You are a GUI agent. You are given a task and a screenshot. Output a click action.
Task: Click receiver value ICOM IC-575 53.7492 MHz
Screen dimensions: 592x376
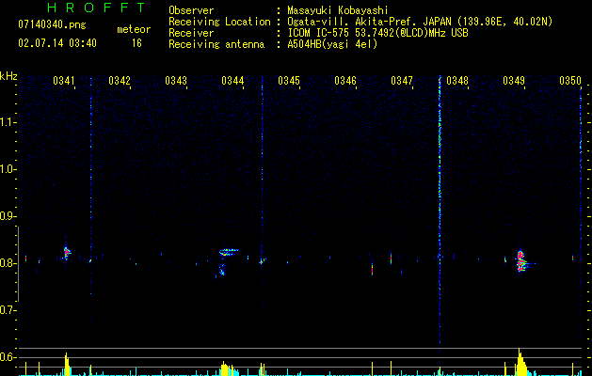pyautogui.click(x=377, y=33)
